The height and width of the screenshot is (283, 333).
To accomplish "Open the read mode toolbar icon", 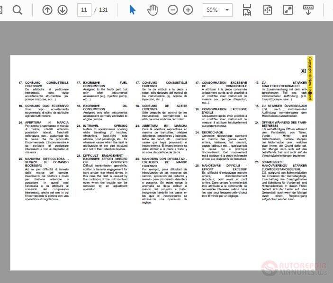I will coord(308,10).
